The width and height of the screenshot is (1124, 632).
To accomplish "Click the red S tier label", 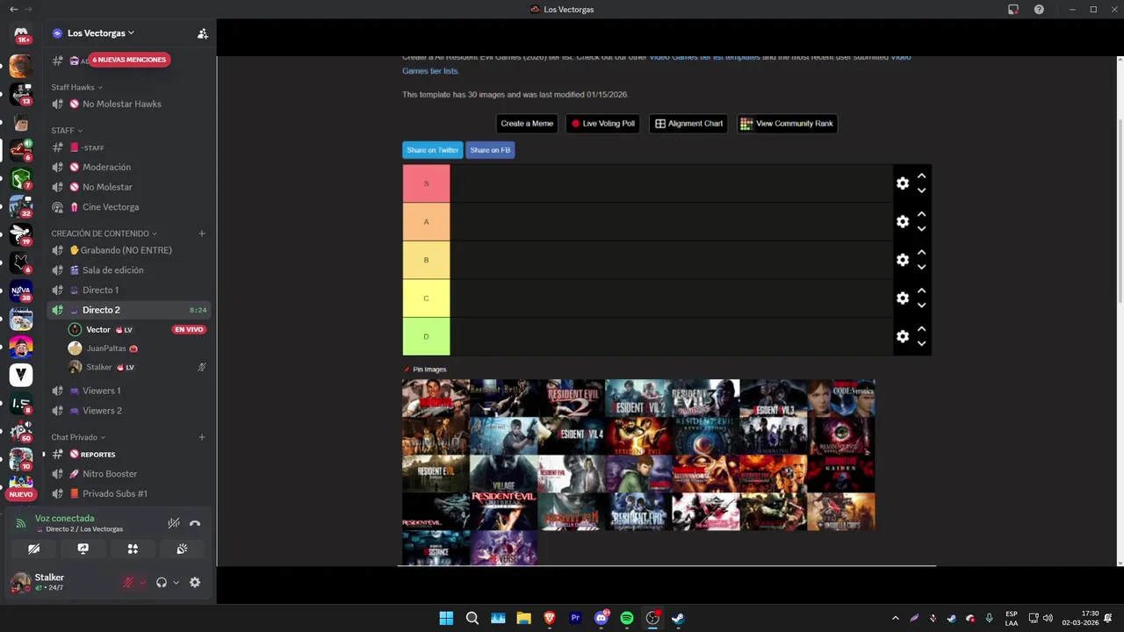I will click(x=426, y=183).
